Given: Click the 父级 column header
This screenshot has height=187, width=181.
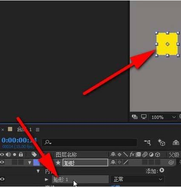Looking at the screenshot, I should pyautogui.click(x=174, y=155).
